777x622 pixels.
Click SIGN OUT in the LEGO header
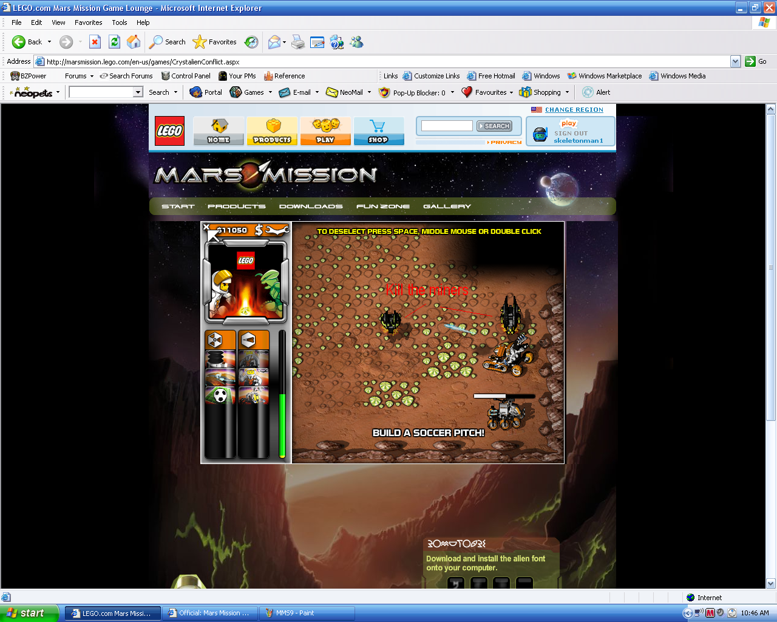click(571, 133)
